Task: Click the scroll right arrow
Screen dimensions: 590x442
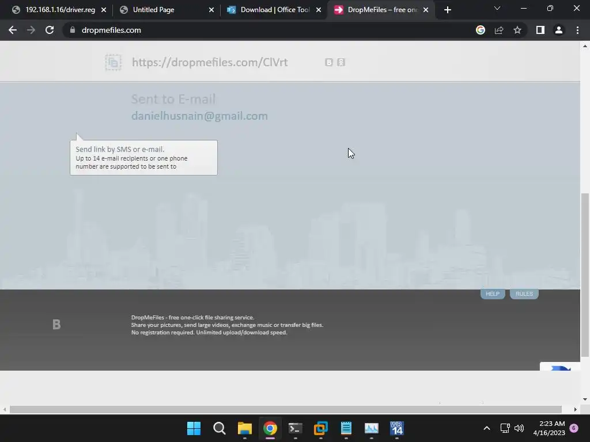Action: pos(576,409)
